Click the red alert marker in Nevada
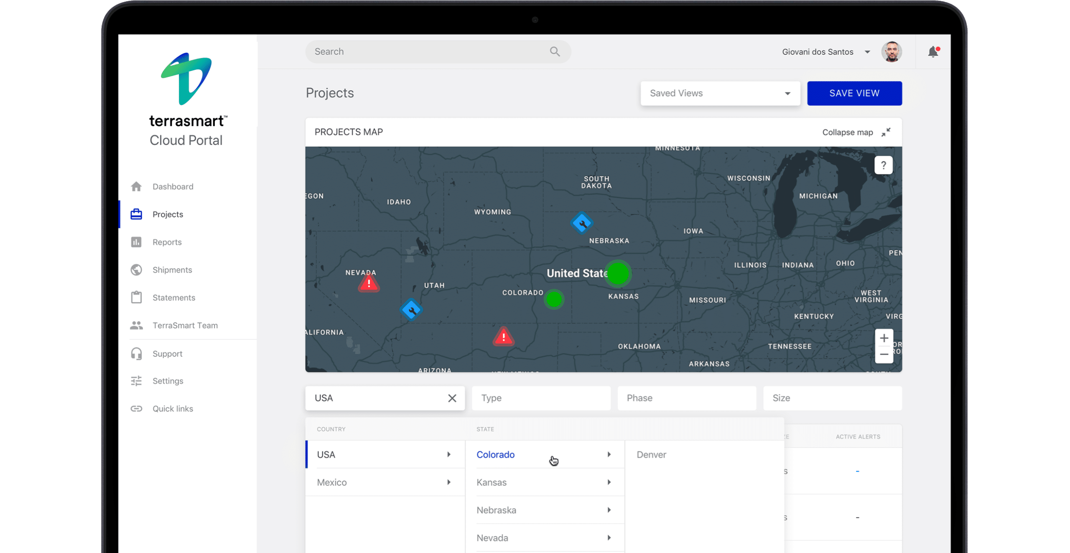The width and height of the screenshot is (1070, 553). pos(369,283)
